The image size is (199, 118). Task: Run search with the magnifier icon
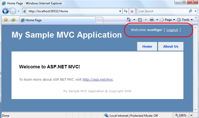pyautogui.click(x=191, y=11)
